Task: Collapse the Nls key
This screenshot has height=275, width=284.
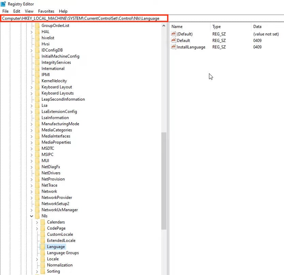Action: click(31, 216)
